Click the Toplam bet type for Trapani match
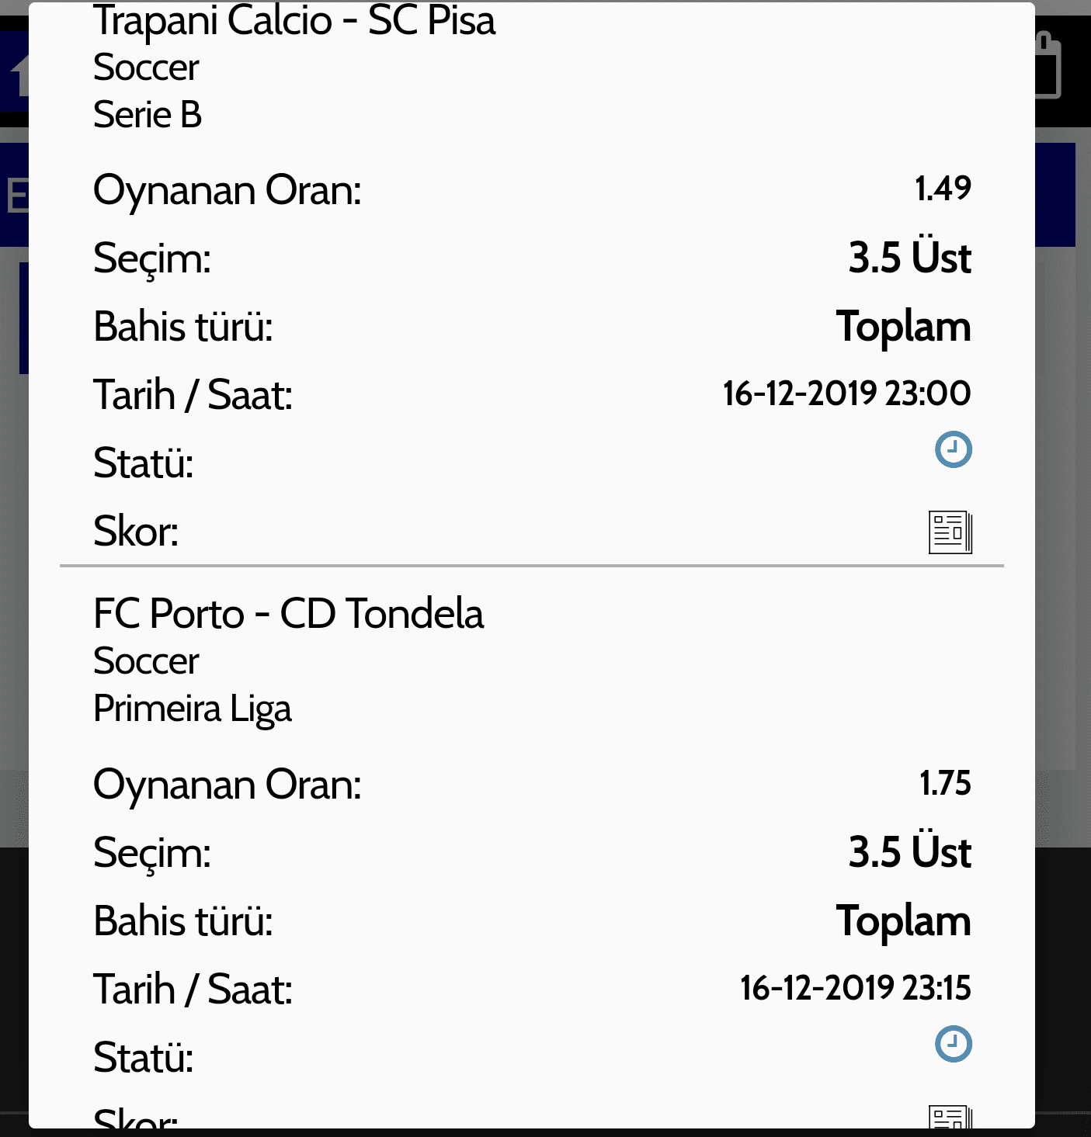The width and height of the screenshot is (1091, 1137). 903,327
